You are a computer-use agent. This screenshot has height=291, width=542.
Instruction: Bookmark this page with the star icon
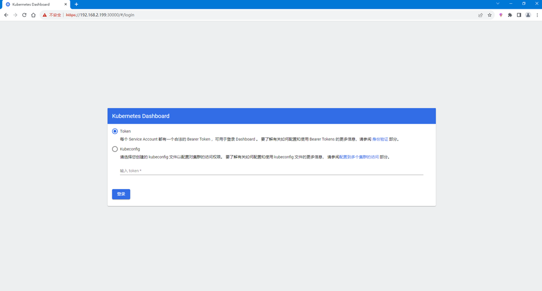point(490,15)
